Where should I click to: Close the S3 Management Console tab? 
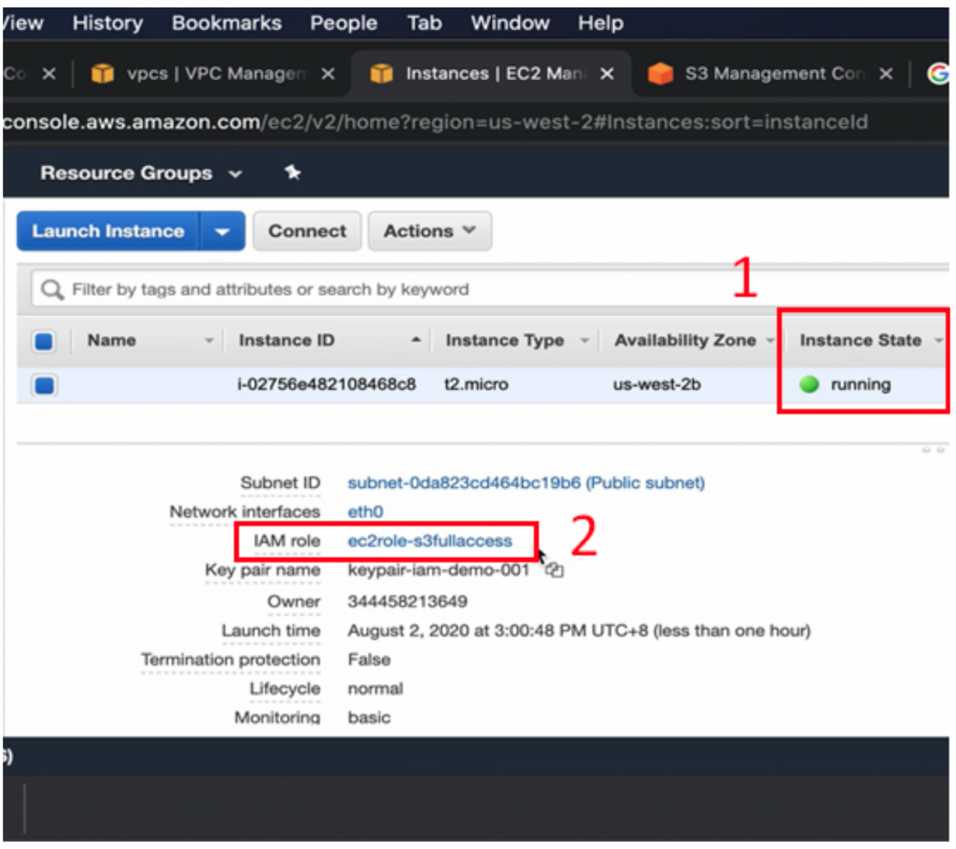pyautogui.click(x=886, y=74)
